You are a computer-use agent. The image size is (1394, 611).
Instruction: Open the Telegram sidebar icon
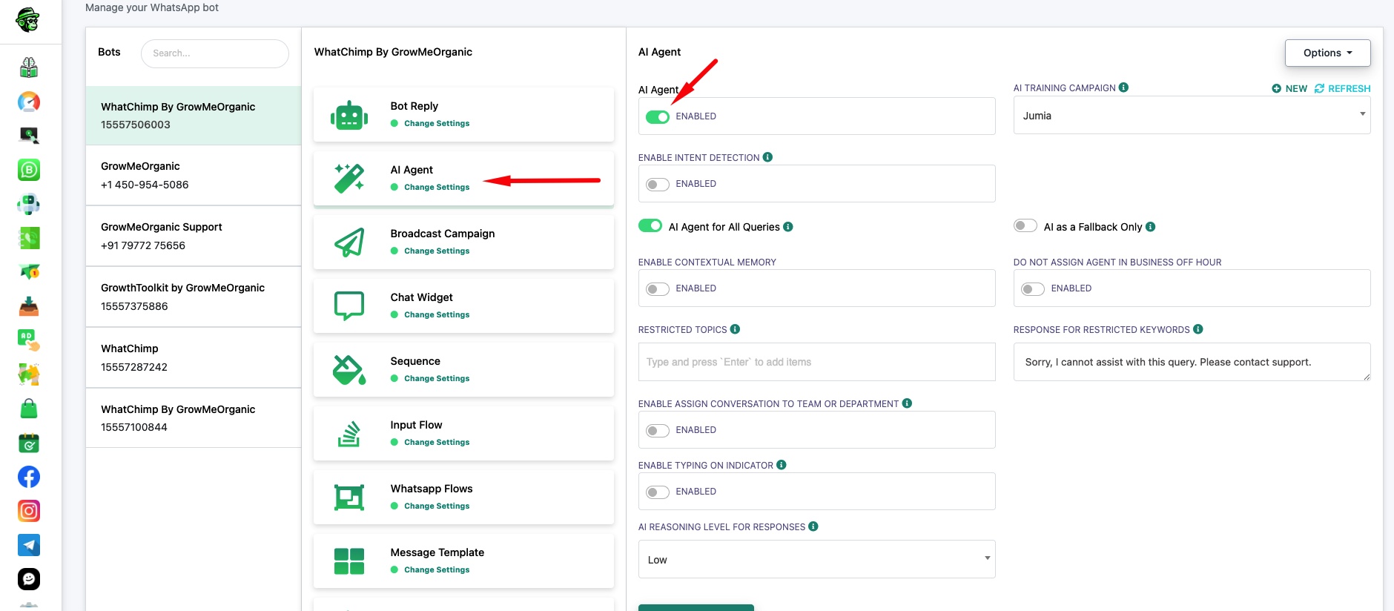click(x=29, y=545)
